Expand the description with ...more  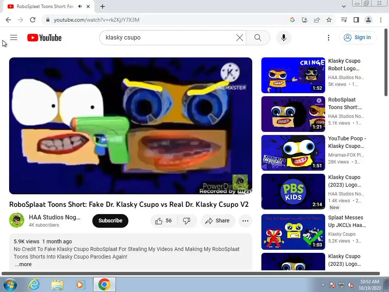coord(23,265)
